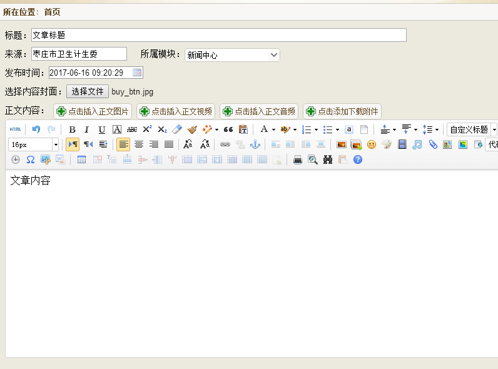Click 点击添加下载附件 button
Screen dimensions: 498x369
342,111
